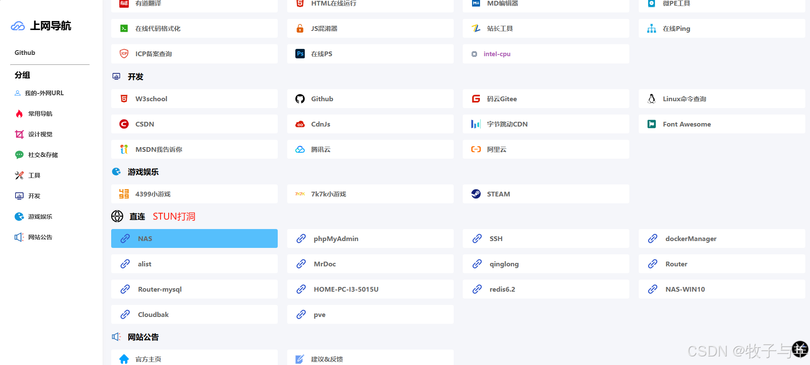Image resolution: width=810 pixels, height=365 pixels.
Task: Click the CdnJs cloud icon
Action: point(300,124)
